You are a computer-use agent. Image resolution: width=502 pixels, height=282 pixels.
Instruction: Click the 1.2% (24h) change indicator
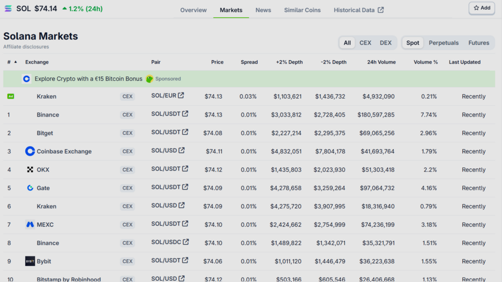click(x=83, y=8)
